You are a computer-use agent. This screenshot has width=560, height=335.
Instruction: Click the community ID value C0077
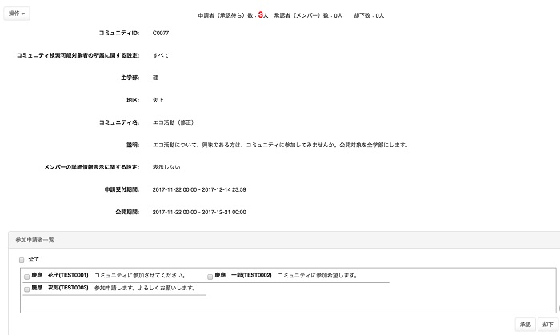[161, 33]
